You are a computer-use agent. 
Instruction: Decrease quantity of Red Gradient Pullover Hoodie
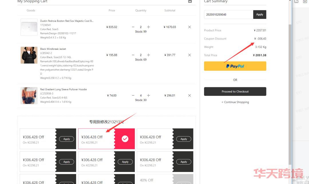[x=133, y=95]
